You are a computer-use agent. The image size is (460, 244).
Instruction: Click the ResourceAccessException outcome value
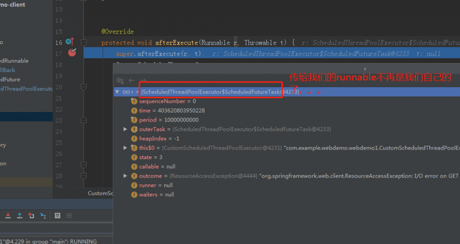pyautogui.click(x=214, y=176)
